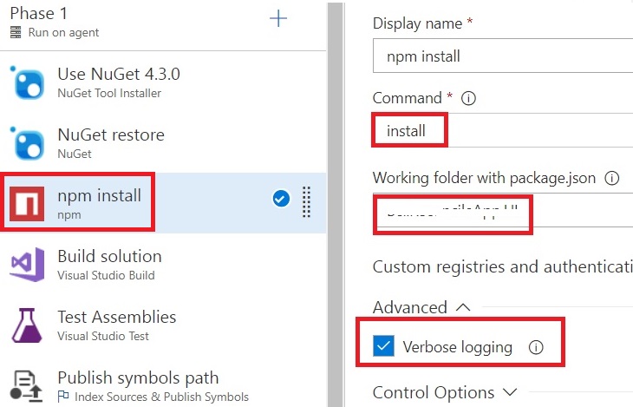Click the Publish symbols path task icon
Image resolution: width=633 pixels, height=407 pixels.
(26, 386)
